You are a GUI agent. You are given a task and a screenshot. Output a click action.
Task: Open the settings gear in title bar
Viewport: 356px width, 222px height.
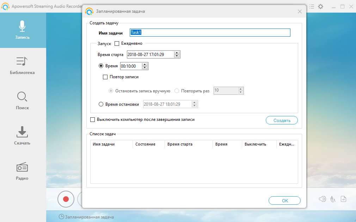(321, 7)
